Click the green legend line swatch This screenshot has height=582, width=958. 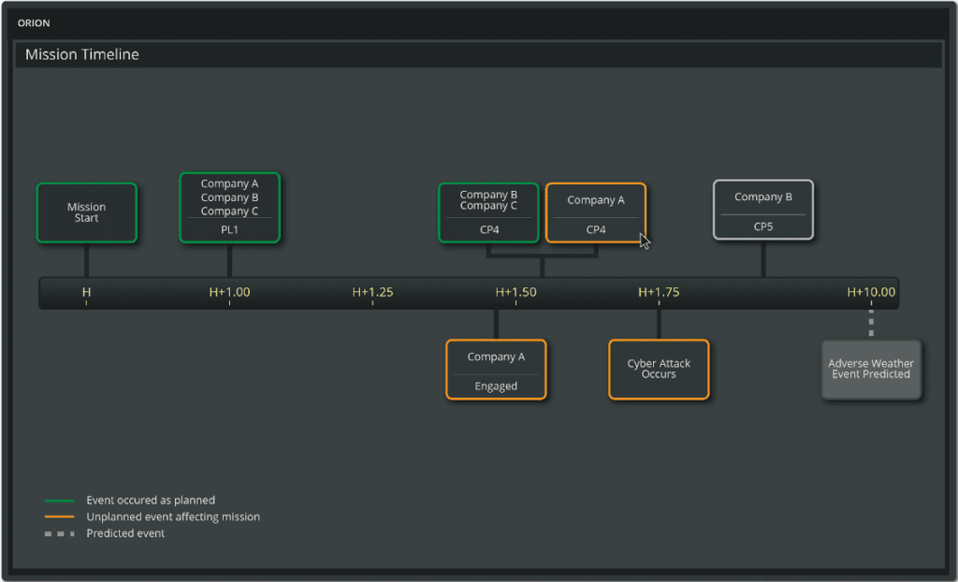coord(59,501)
